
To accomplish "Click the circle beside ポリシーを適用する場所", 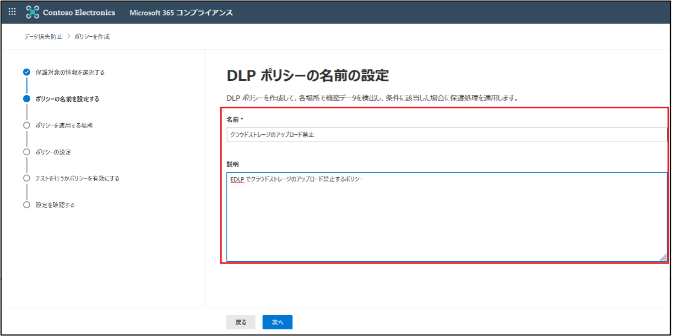I will [26, 125].
